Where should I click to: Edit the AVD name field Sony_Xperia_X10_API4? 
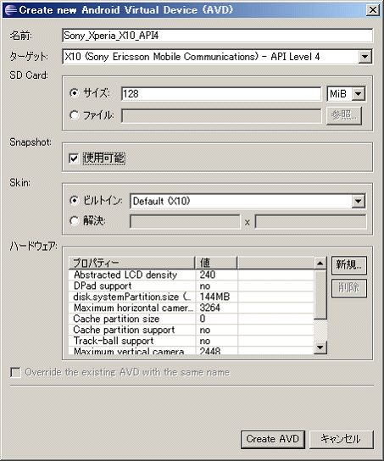click(218, 36)
